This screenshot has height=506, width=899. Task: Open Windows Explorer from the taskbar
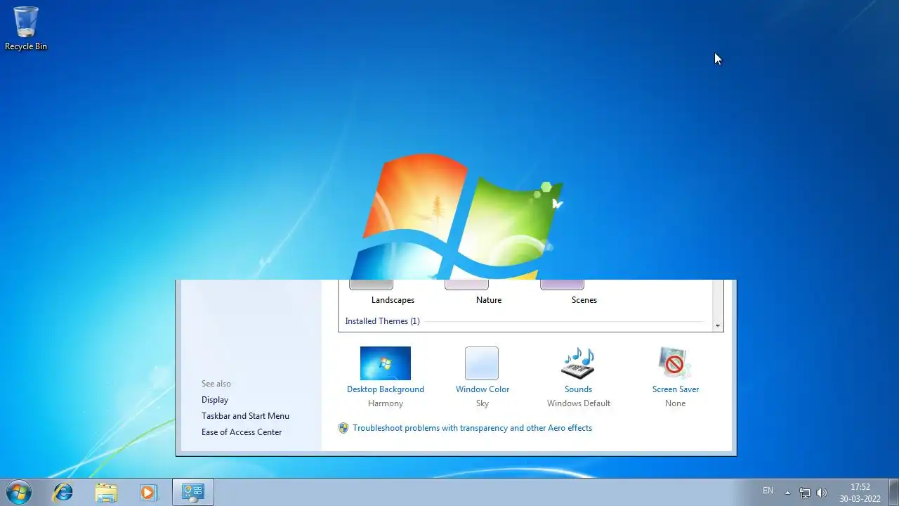click(106, 493)
